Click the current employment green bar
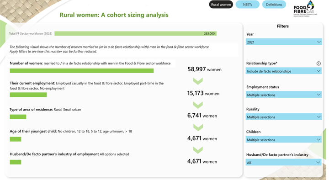 click(28, 95)
